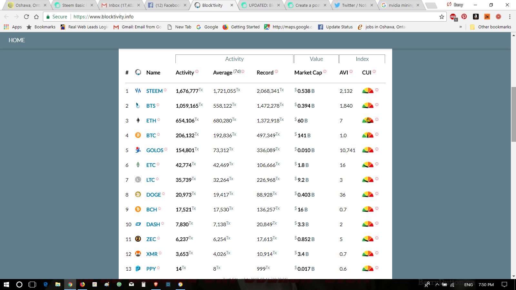Click the info icon next to the STEEM name
Viewport: 516px width, 290px height.
click(x=165, y=90)
